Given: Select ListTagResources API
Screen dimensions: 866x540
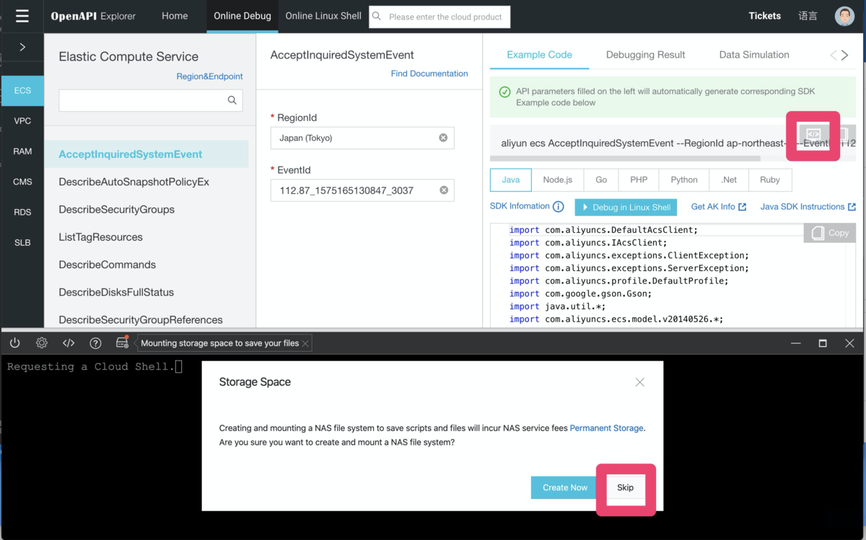Looking at the screenshot, I should [101, 237].
